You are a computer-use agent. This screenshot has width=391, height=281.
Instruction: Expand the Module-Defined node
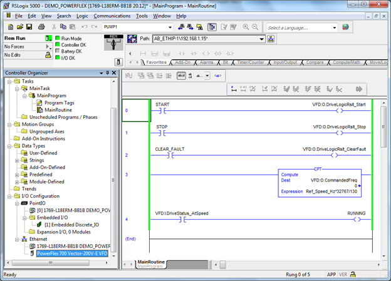tap(17, 182)
